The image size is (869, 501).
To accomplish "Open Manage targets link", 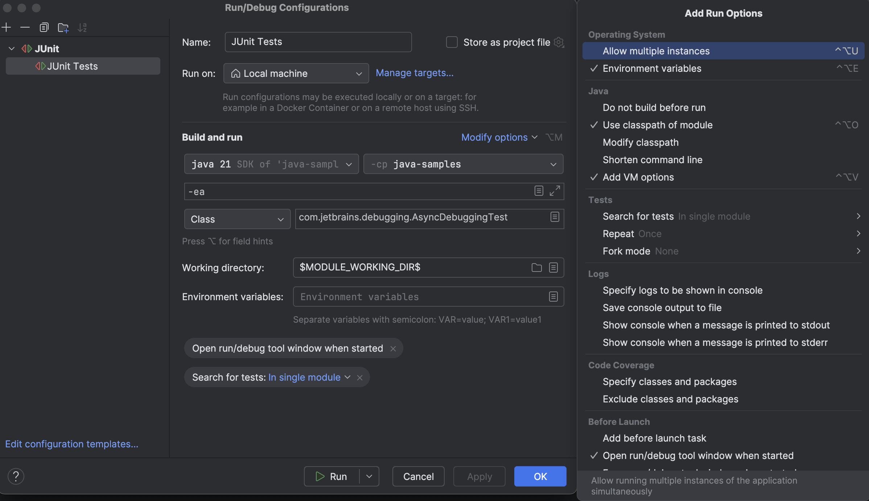I will click(415, 73).
